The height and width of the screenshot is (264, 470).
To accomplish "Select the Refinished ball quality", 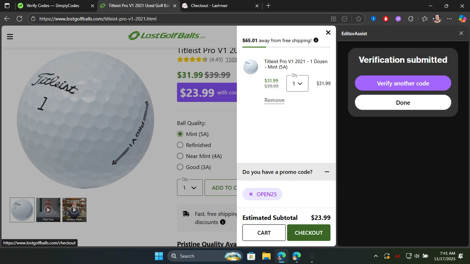I will pos(180,145).
